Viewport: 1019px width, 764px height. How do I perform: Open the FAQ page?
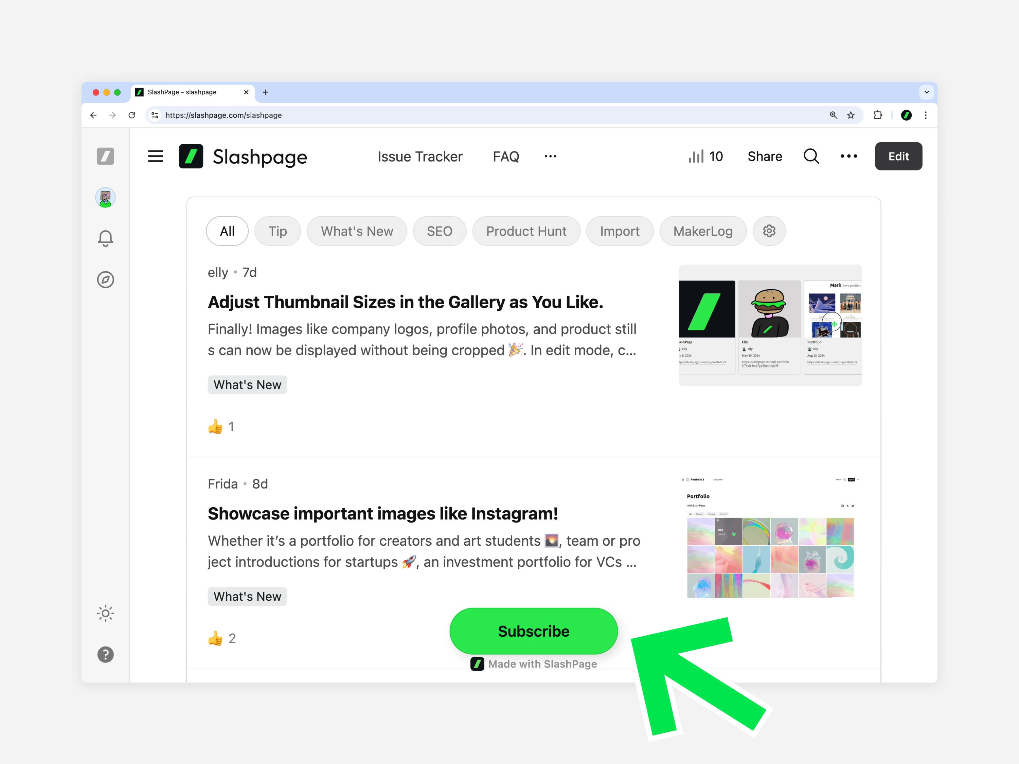tap(506, 157)
